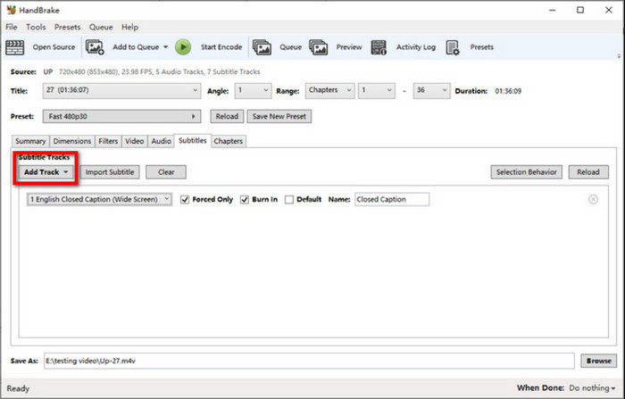Uncheck the Burn In checkbox

click(245, 200)
